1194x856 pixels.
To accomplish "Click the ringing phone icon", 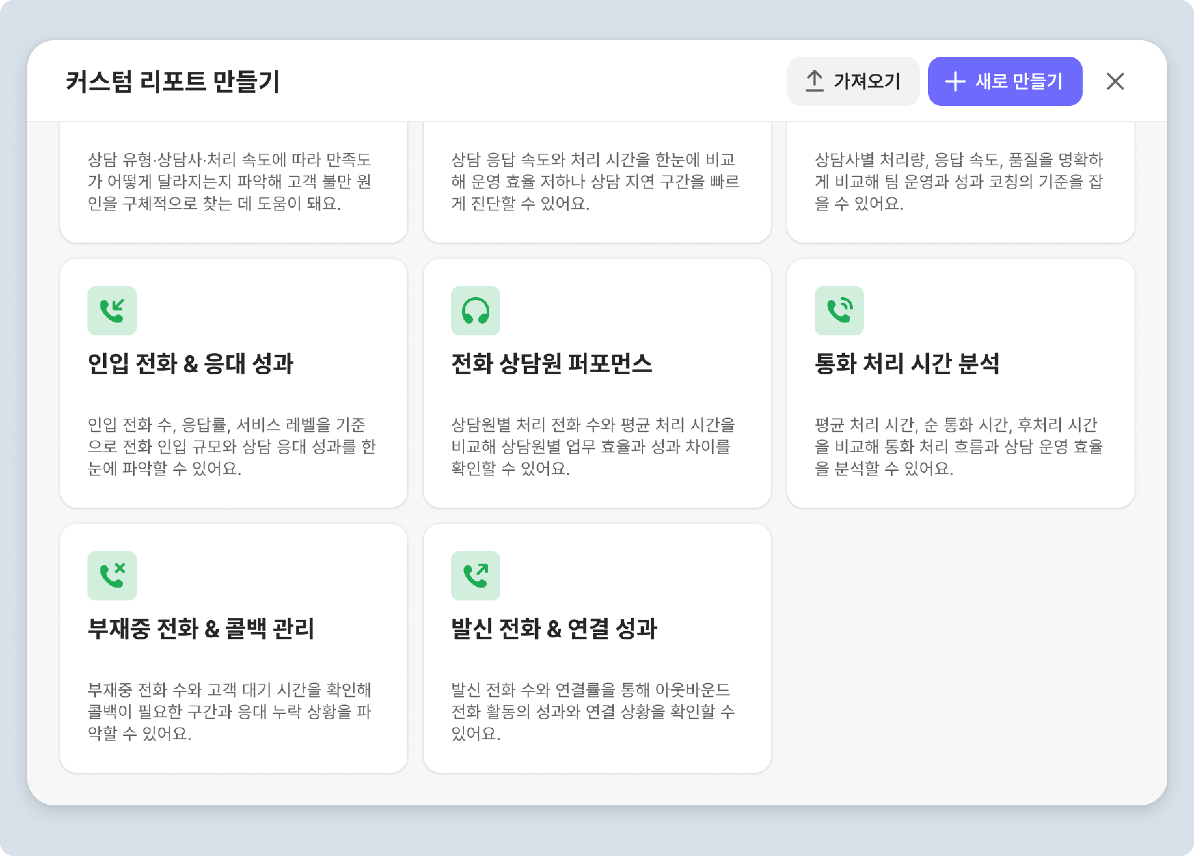I will (839, 310).
